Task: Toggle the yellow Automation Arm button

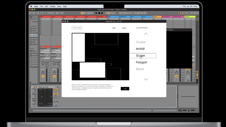Action: pyautogui.click(x=108, y=13)
